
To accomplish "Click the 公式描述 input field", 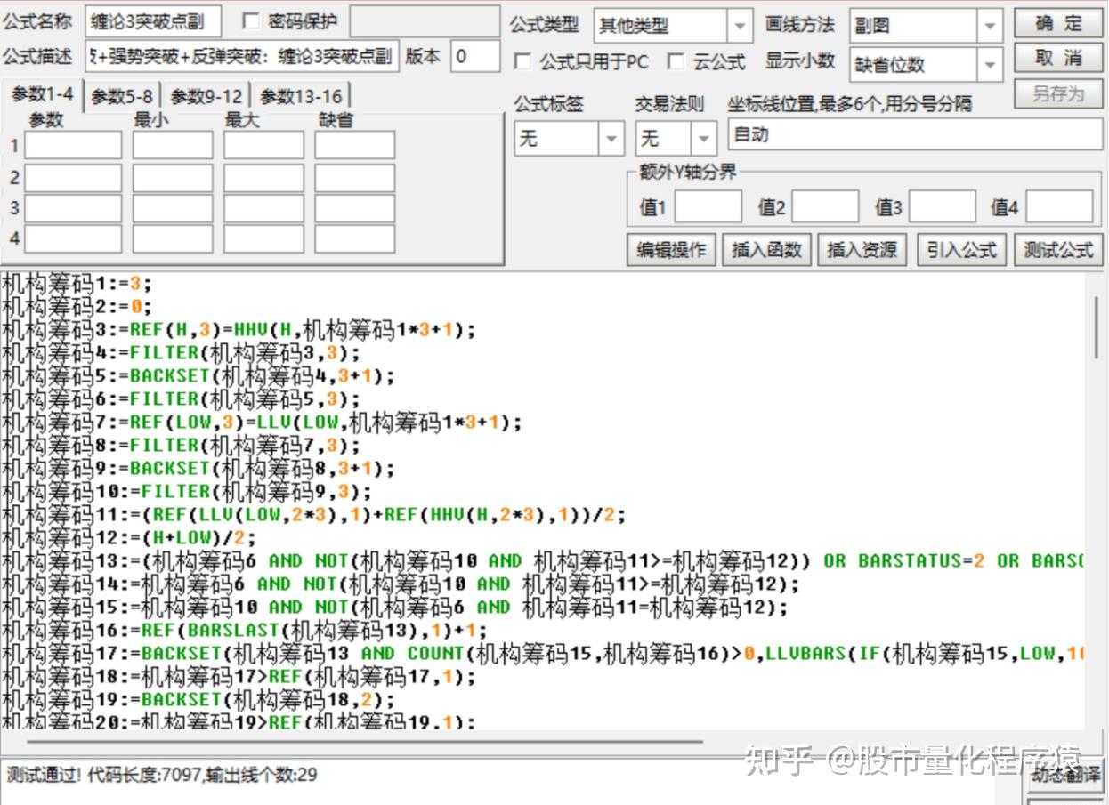I will pos(243,57).
